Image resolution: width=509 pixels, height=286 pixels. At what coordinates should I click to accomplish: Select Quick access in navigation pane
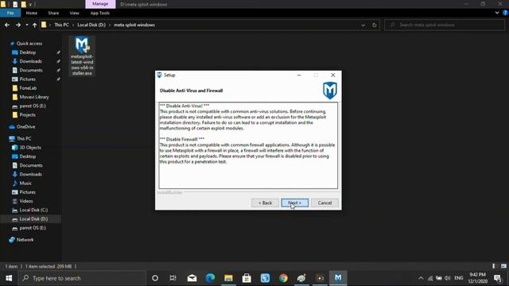pos(29,44)
